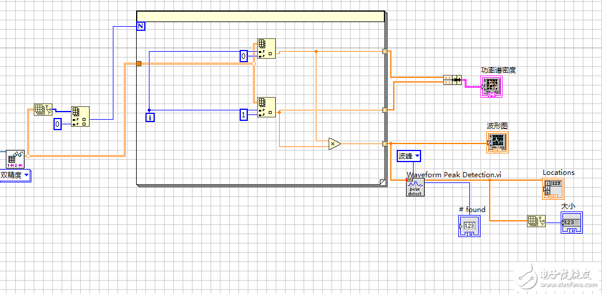Select the 功率谱密度 XY graph indicator
This screenshot has width=602, height=294.
491,86
